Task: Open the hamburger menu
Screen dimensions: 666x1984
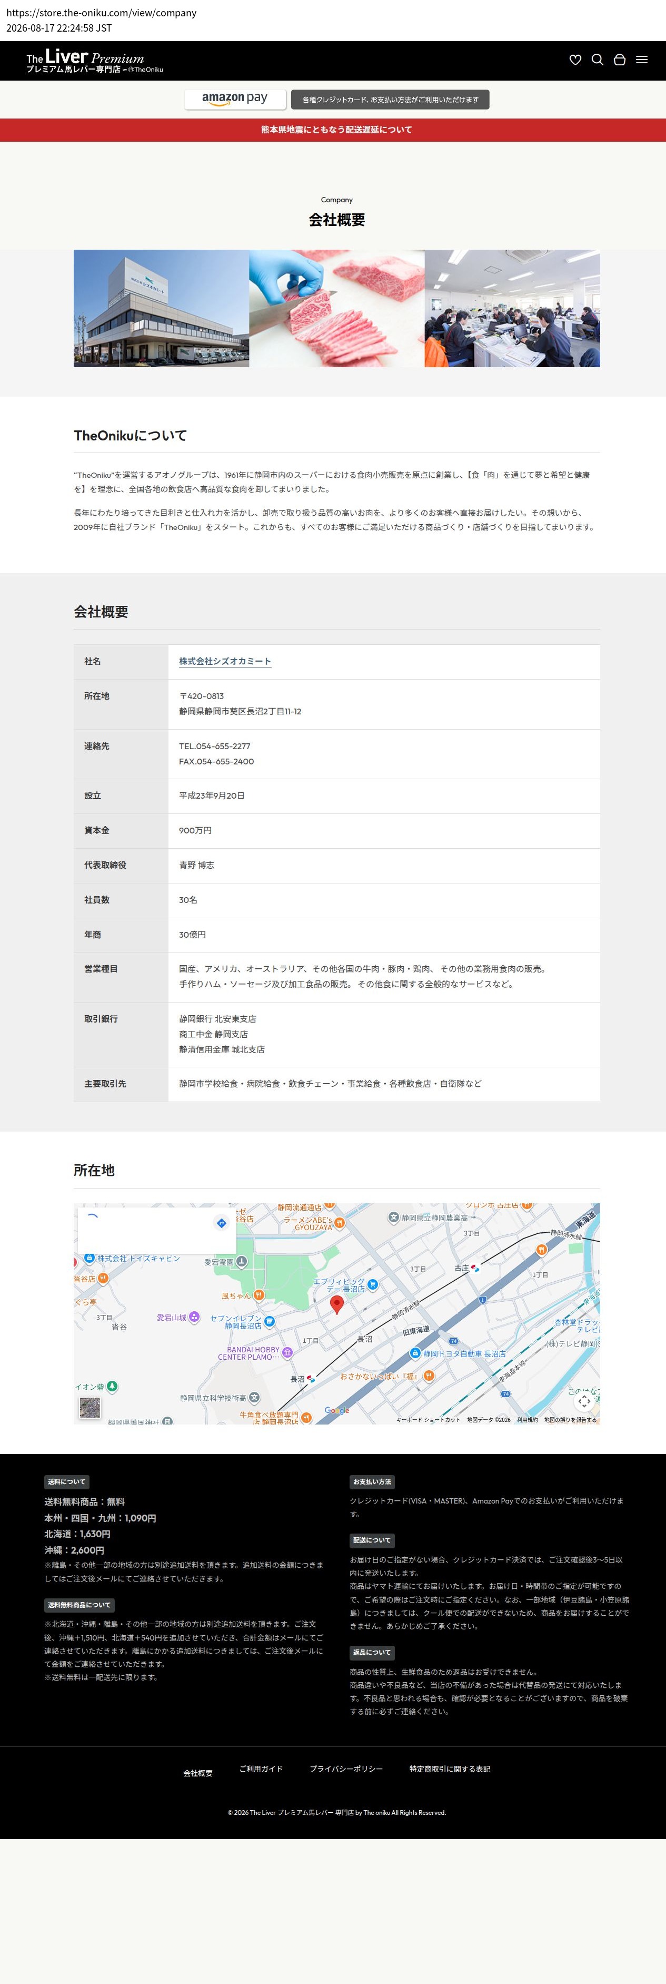Action: click(641, 60)
